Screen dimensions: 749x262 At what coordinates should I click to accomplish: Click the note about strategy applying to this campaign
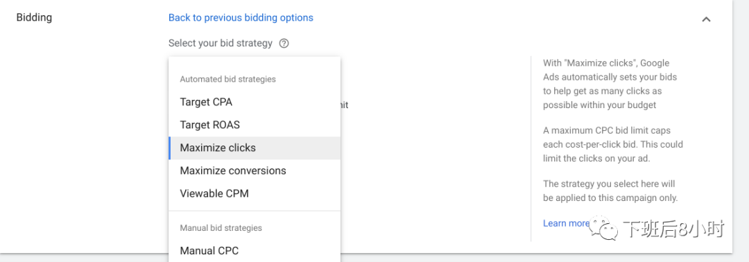[610, 191]
